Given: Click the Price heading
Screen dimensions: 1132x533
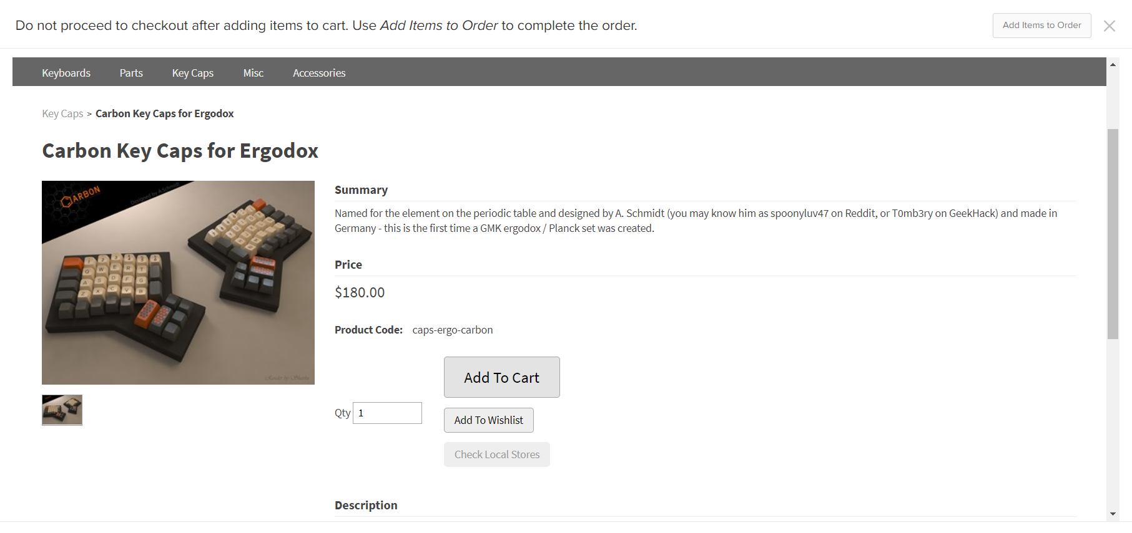Looking at the screenshot, I should coord(348,265).
